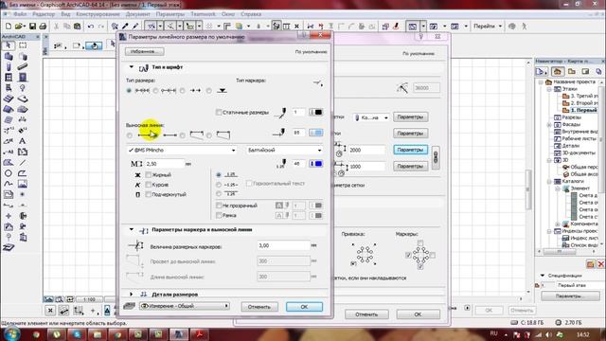This screenshot has height=341, width=606.
Task: Select the elevation dimension type radio
Action: [209, 91]
